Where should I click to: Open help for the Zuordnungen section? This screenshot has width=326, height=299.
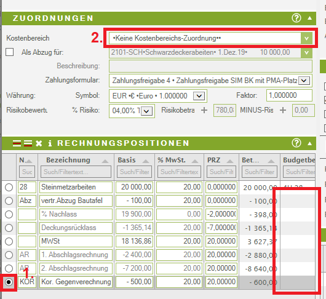(296, 18)
